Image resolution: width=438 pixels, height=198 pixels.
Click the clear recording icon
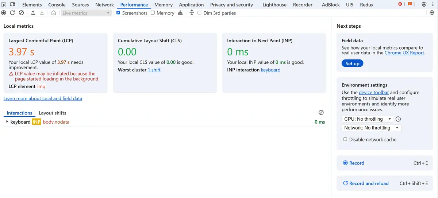click(x=21, y=13)
